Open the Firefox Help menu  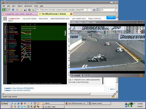(41, 6)
